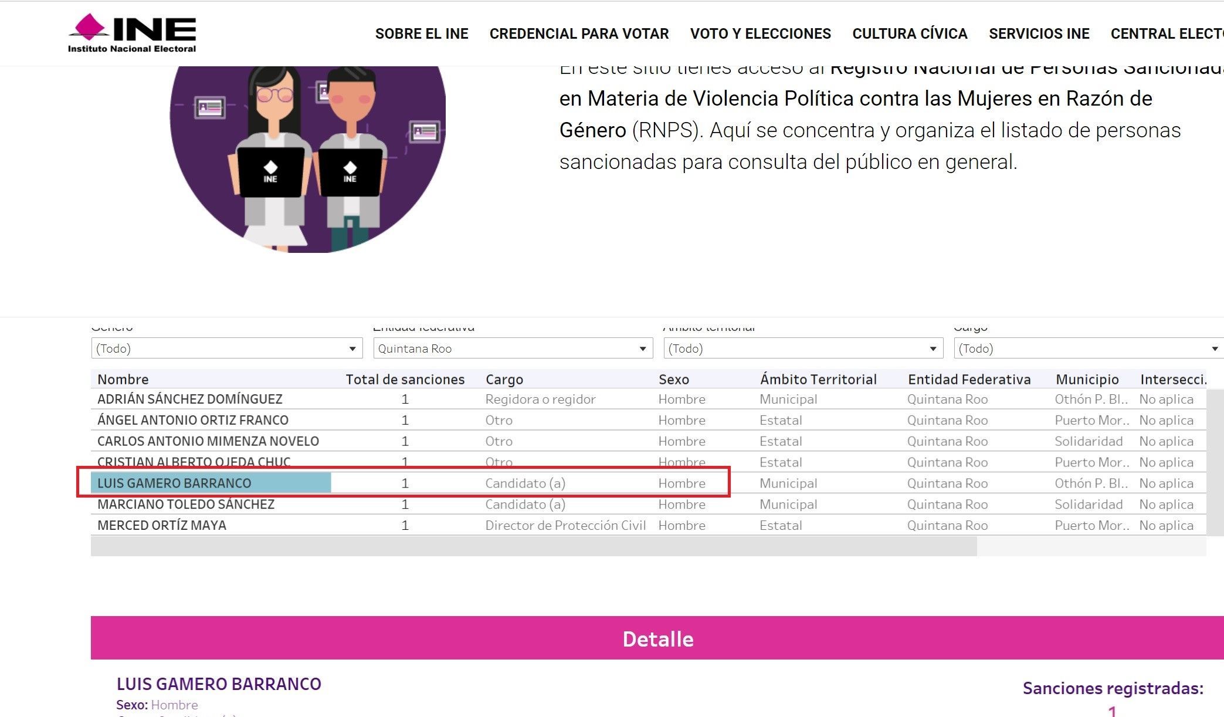Click the table's horizontal scrollbar
Image resolution: width=1224 pixels, height=717 pixels.
tap(534, 546)
